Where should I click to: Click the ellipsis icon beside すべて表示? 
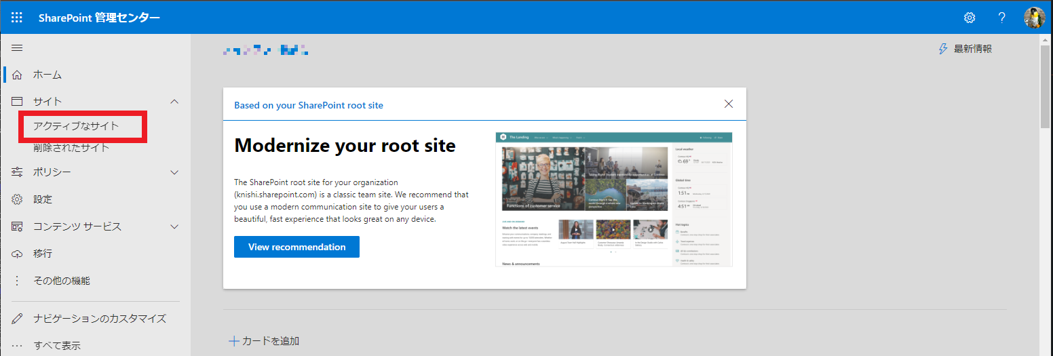(18, 346)
